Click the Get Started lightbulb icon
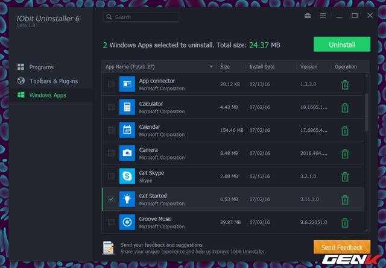The height and width of the screenshot is (268, 386). 127,199
